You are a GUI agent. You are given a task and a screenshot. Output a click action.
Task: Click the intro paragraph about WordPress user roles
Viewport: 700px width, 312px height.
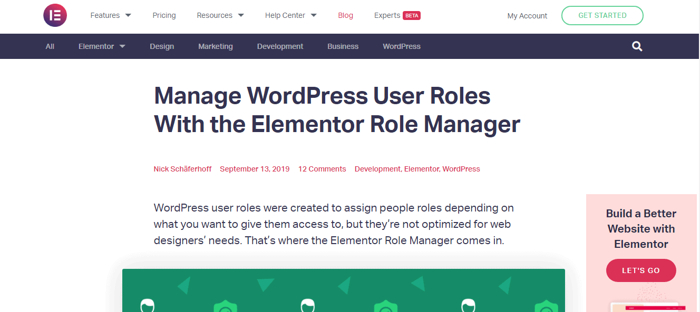pos(334,224)
